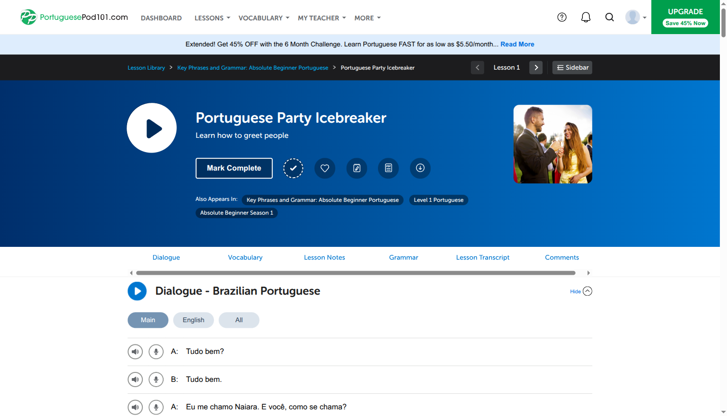Expand the Lessons menu
This screenshot has width=727, height=416.
pyautogui.click(x=212, y=18)
